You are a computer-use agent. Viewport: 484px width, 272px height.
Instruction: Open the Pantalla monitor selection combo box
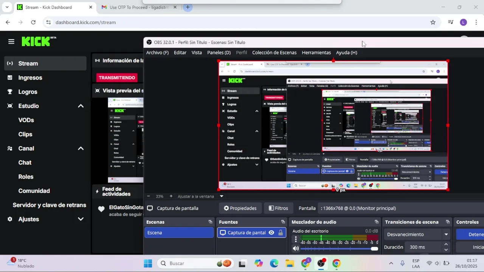[x=402, y=208]
